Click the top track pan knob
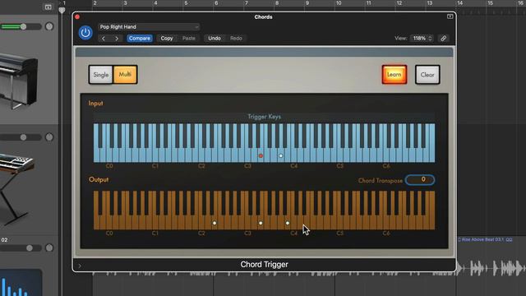 click(x=49, y=26)
